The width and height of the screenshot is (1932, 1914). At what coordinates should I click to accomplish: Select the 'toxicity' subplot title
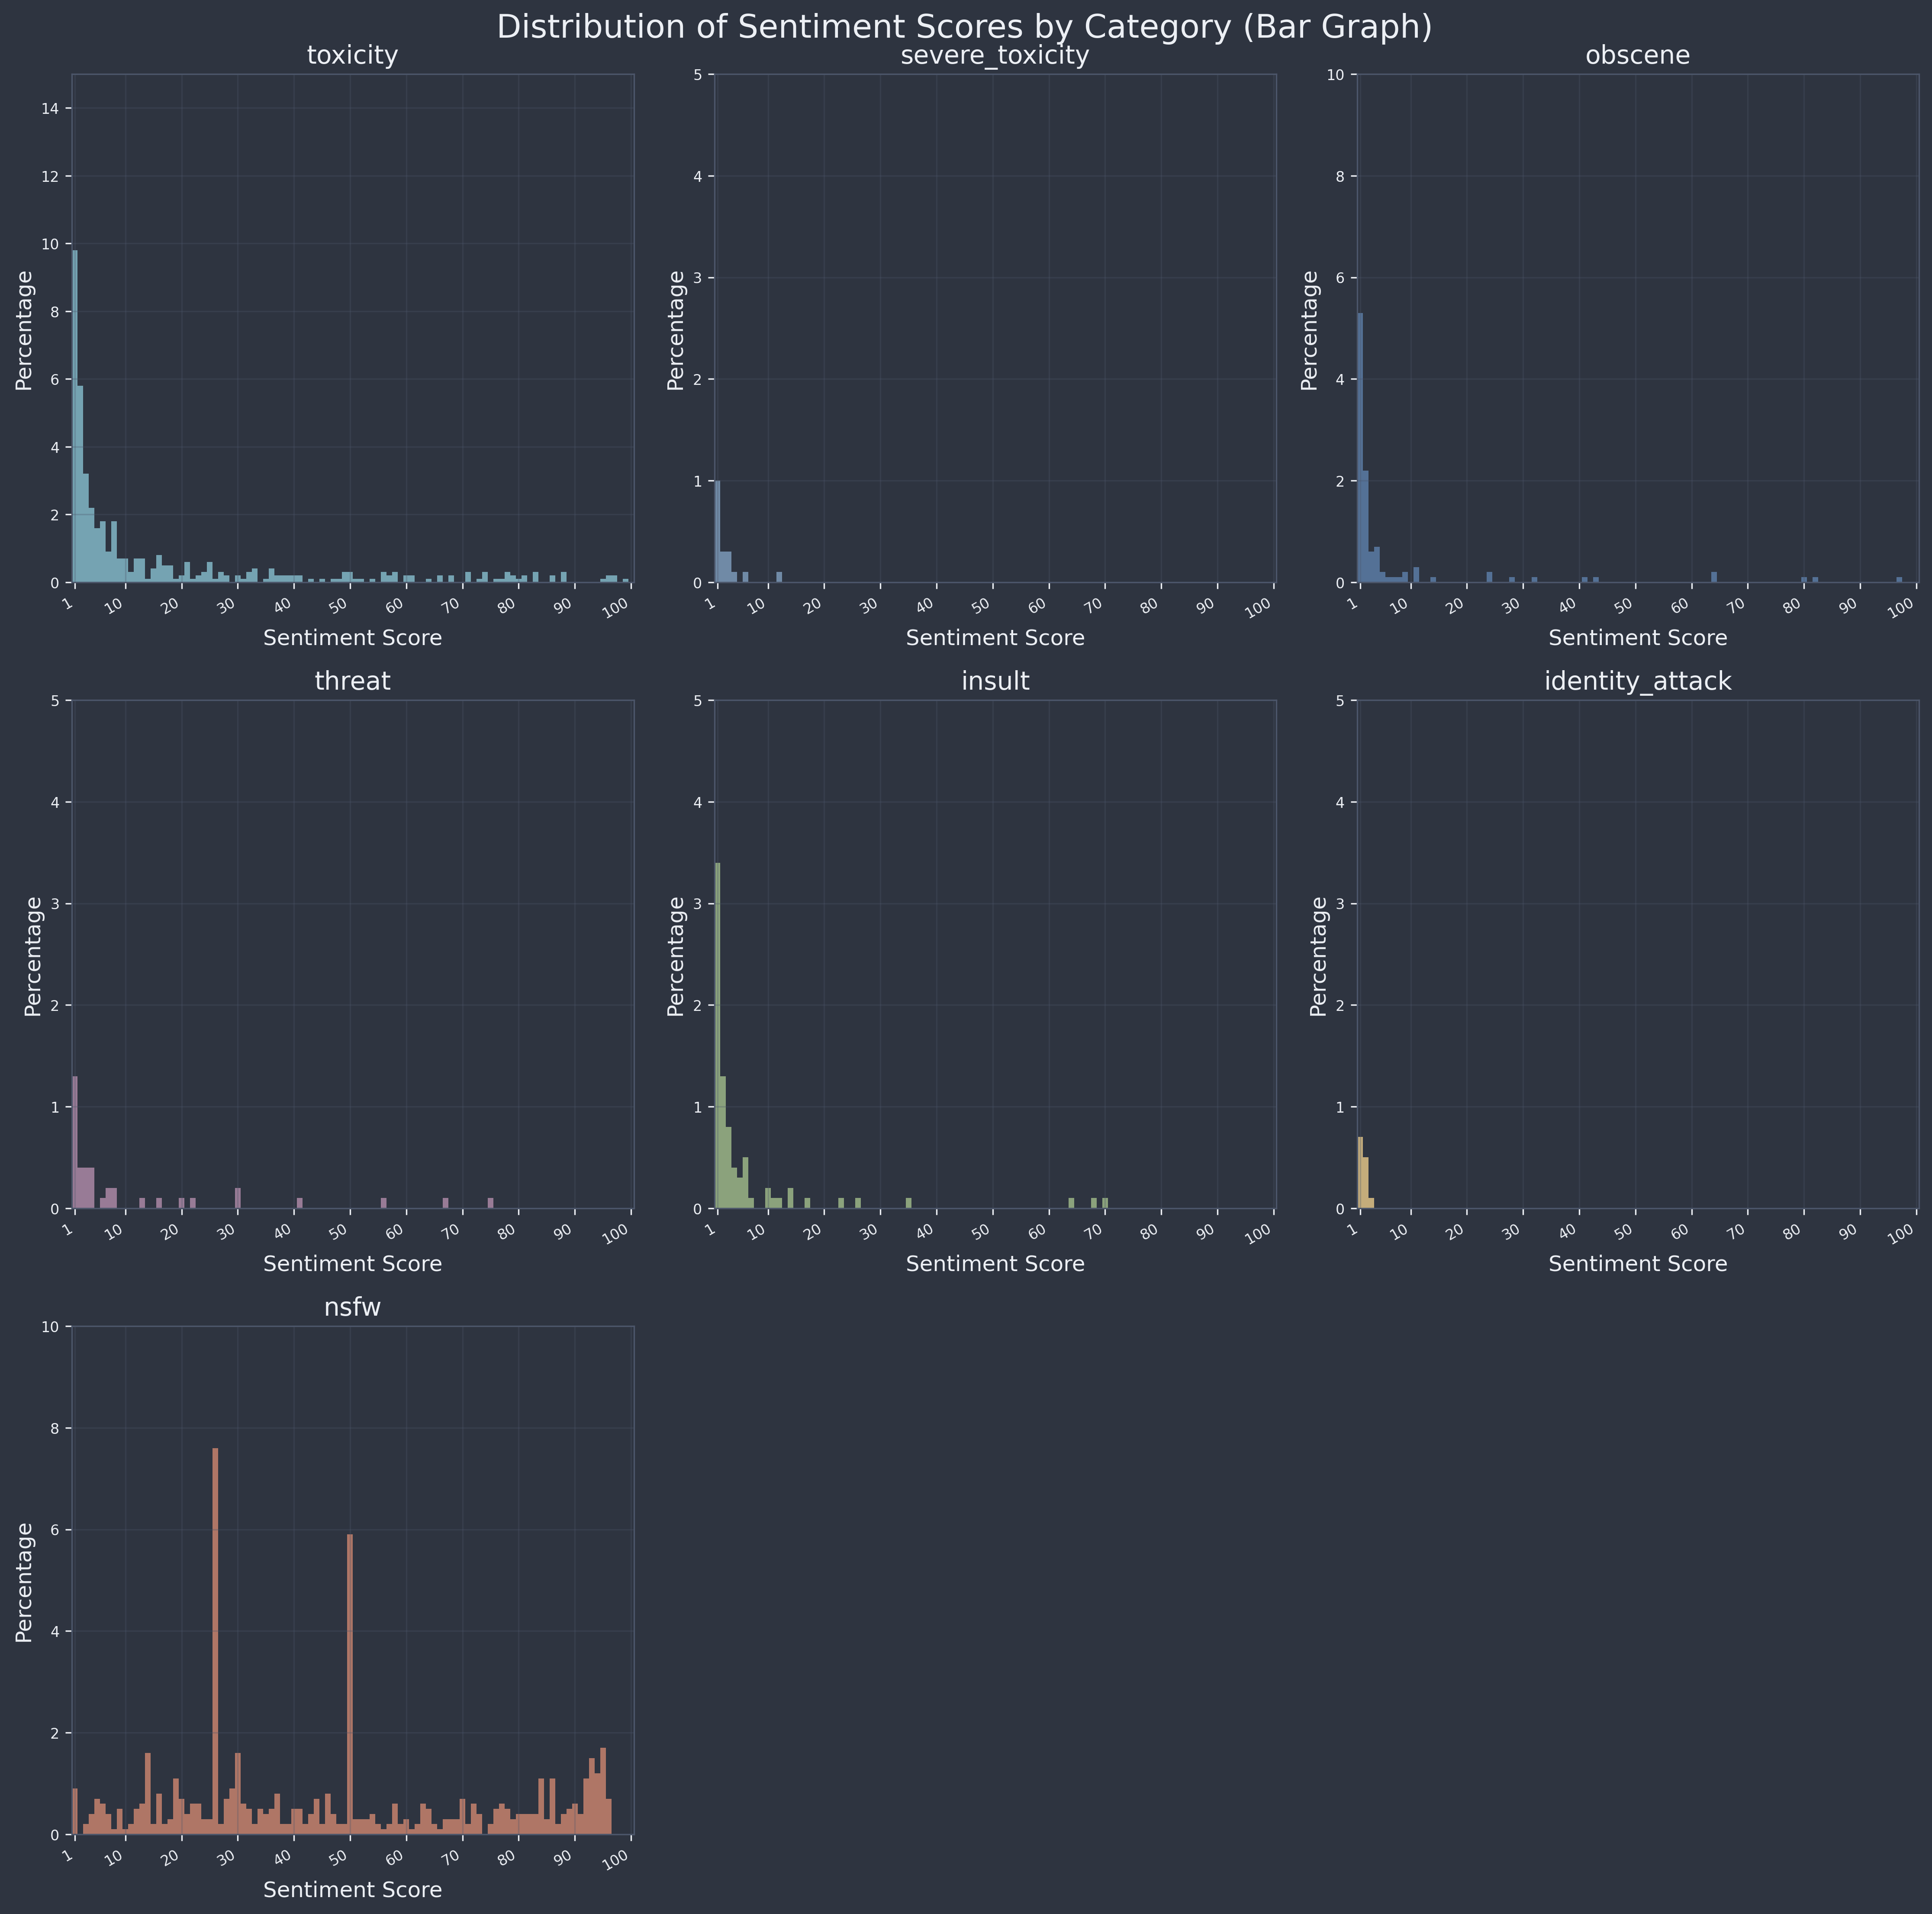click(352, 56)
